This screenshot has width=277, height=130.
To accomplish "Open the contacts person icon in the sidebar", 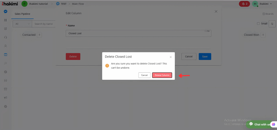I will click(5, 46).
